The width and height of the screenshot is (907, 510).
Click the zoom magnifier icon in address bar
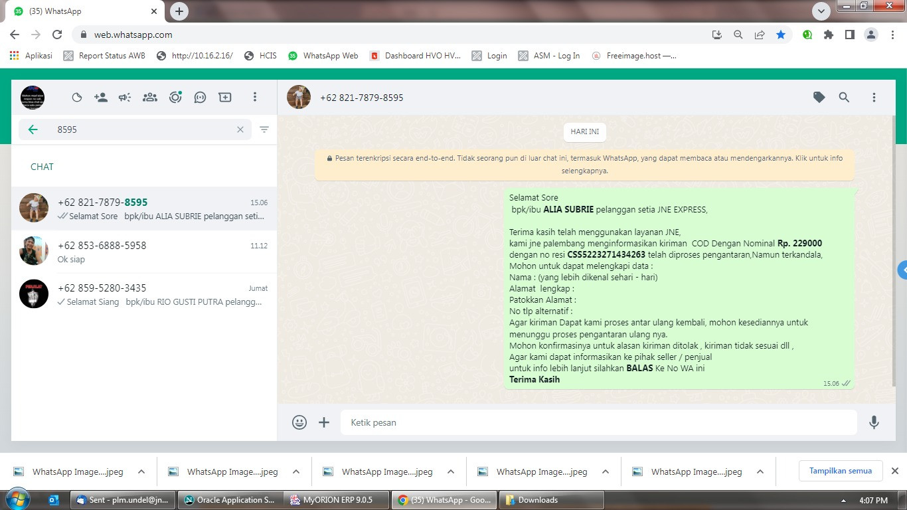(x=738, y=35)
